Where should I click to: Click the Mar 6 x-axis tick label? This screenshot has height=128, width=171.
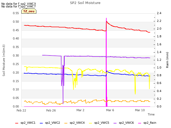(x=110, y=110)
